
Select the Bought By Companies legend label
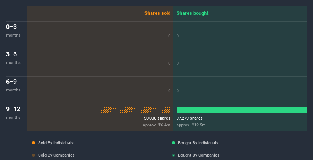coord(199,155)
